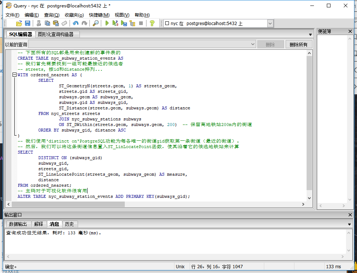Open the 编辑(E) menu
Viewport: 357px width, 273px height.
point(32,15)
